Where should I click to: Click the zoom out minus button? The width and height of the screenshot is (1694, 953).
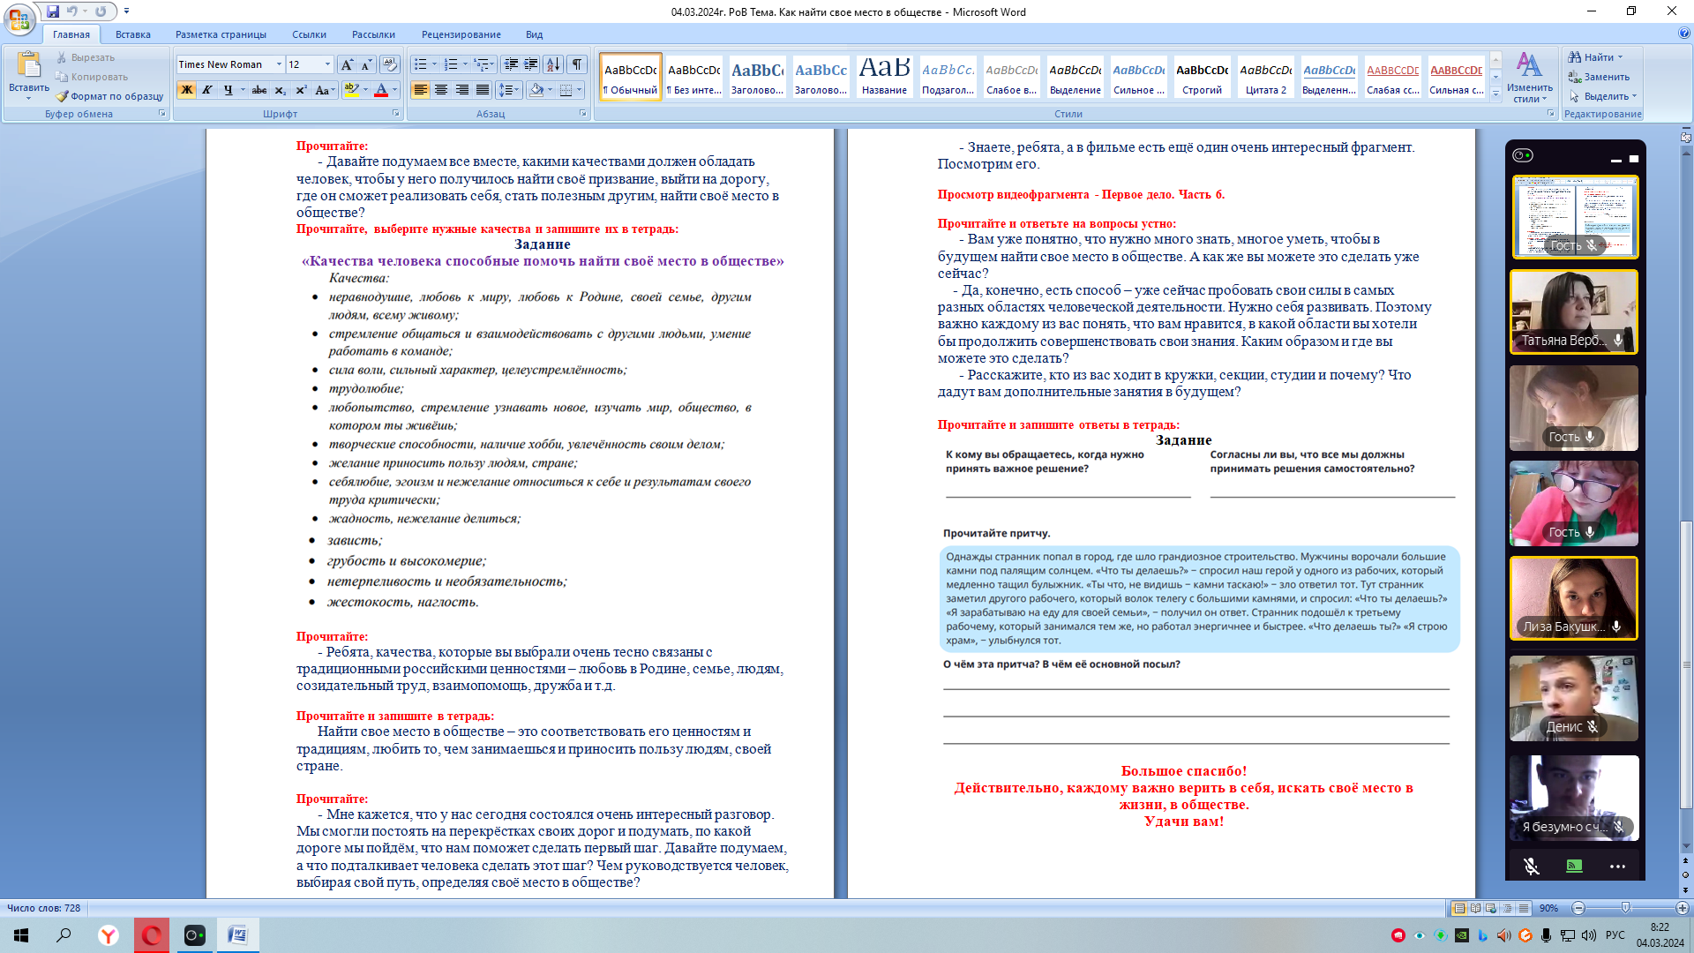coord(1578,908)
